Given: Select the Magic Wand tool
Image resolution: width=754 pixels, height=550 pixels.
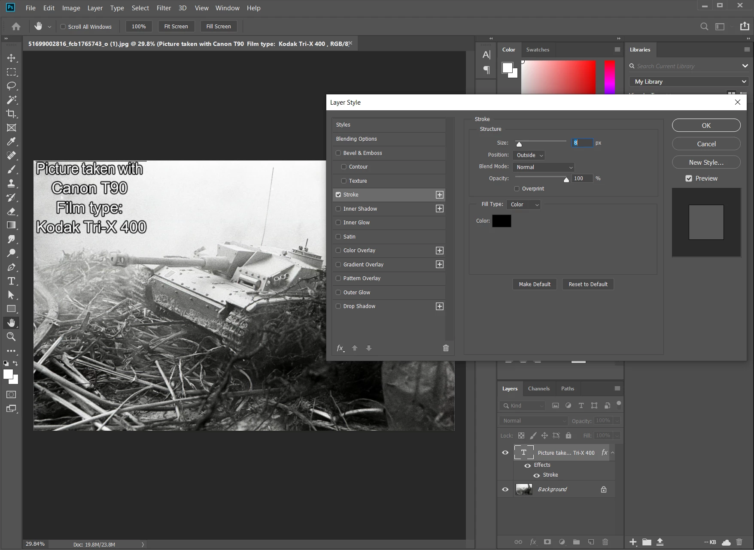Looking at the screenshot, I should [12, 100].
